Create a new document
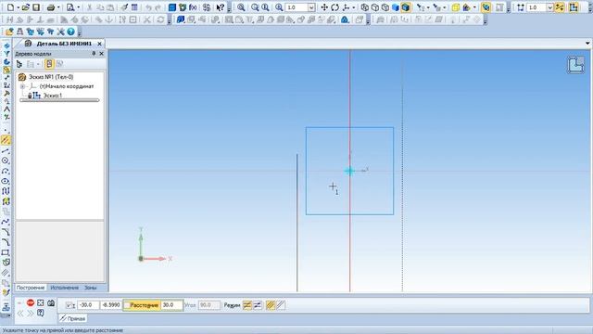Screen dimensions: 593x334 (10, 7)
